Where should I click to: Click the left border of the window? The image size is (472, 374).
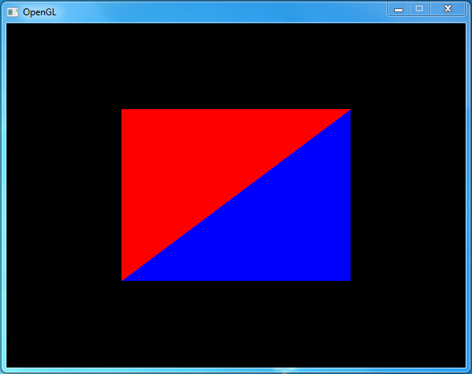pos(3,195)
